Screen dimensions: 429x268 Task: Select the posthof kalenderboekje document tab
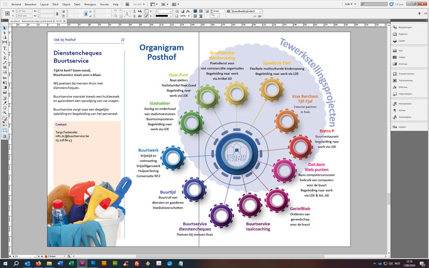(x=36, y=21)
